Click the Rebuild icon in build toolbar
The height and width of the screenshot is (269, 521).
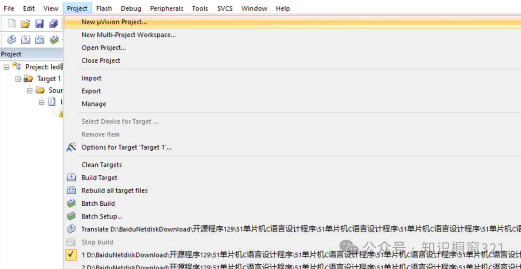(40, 40)
